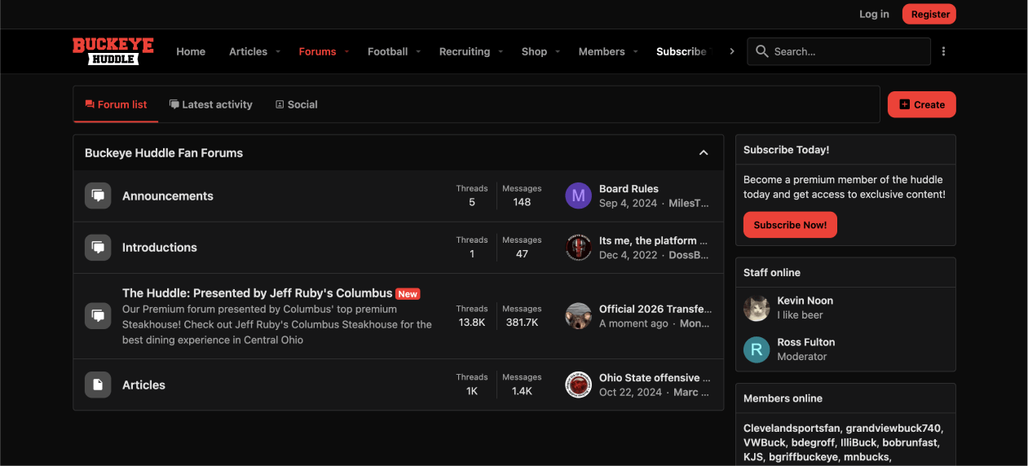The image size is (1028, 466).
Task: Expand the Articles nav dropdown arrow
Action: (x=278, y=51)
